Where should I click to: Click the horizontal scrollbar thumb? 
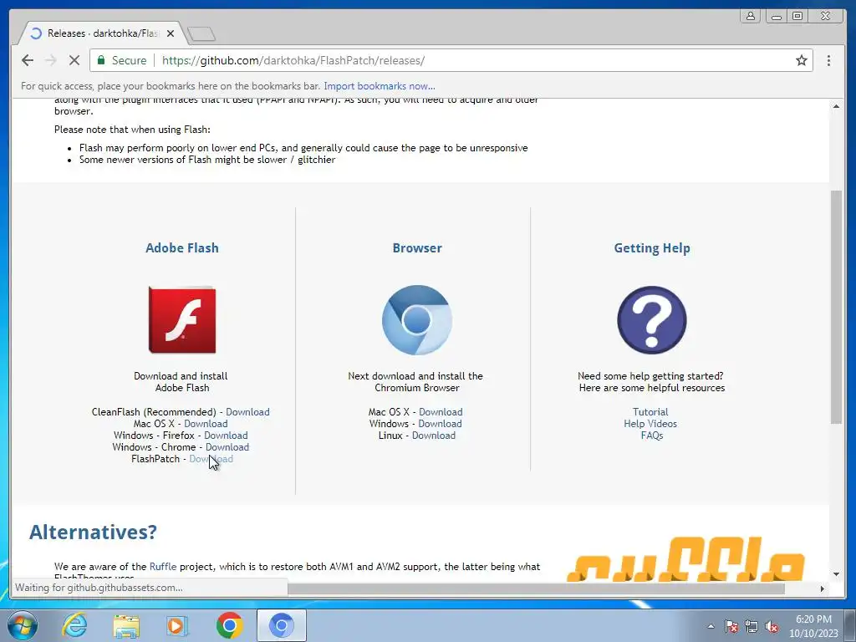tap(536, 588)
